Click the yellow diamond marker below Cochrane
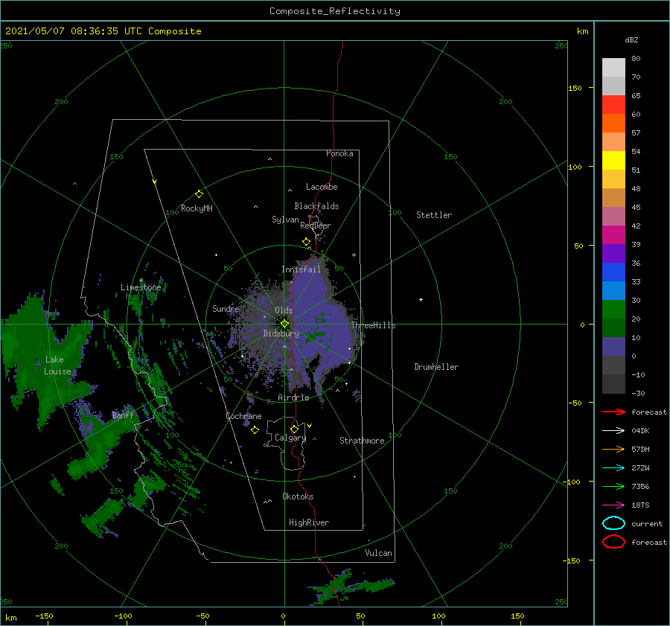The image size is (670, 626). tap(255, 430)
